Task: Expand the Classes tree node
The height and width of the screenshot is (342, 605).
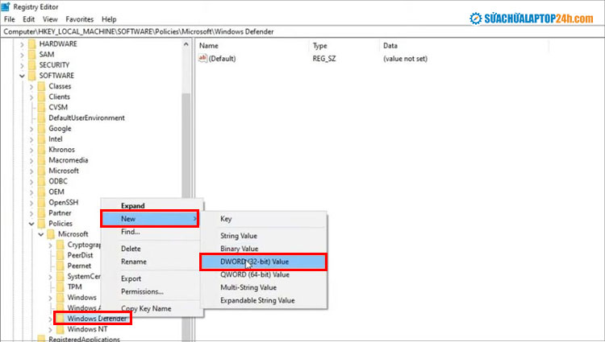Action: pyautogui.click(x=31, y=86)
